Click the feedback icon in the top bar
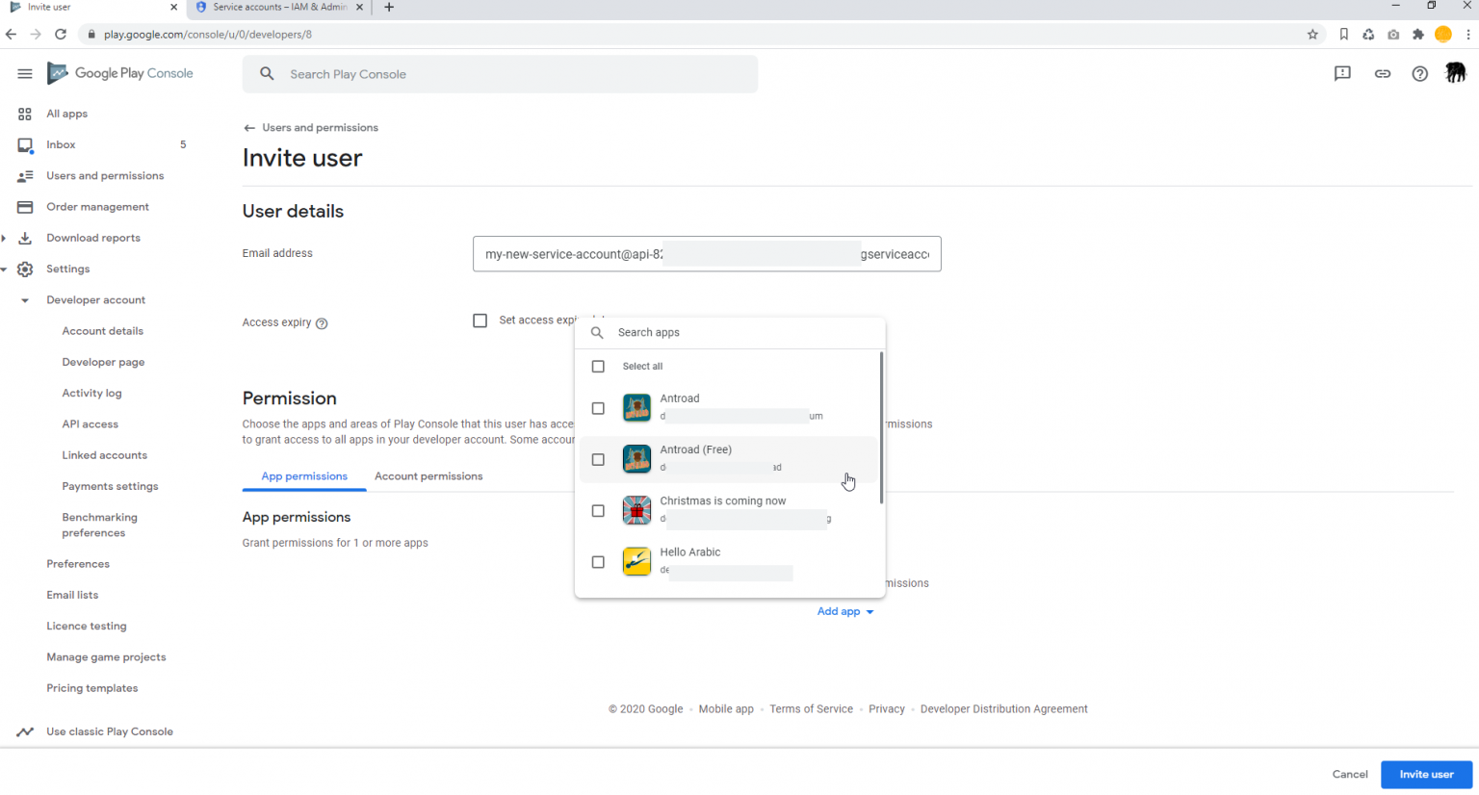 coord(1342,73)
